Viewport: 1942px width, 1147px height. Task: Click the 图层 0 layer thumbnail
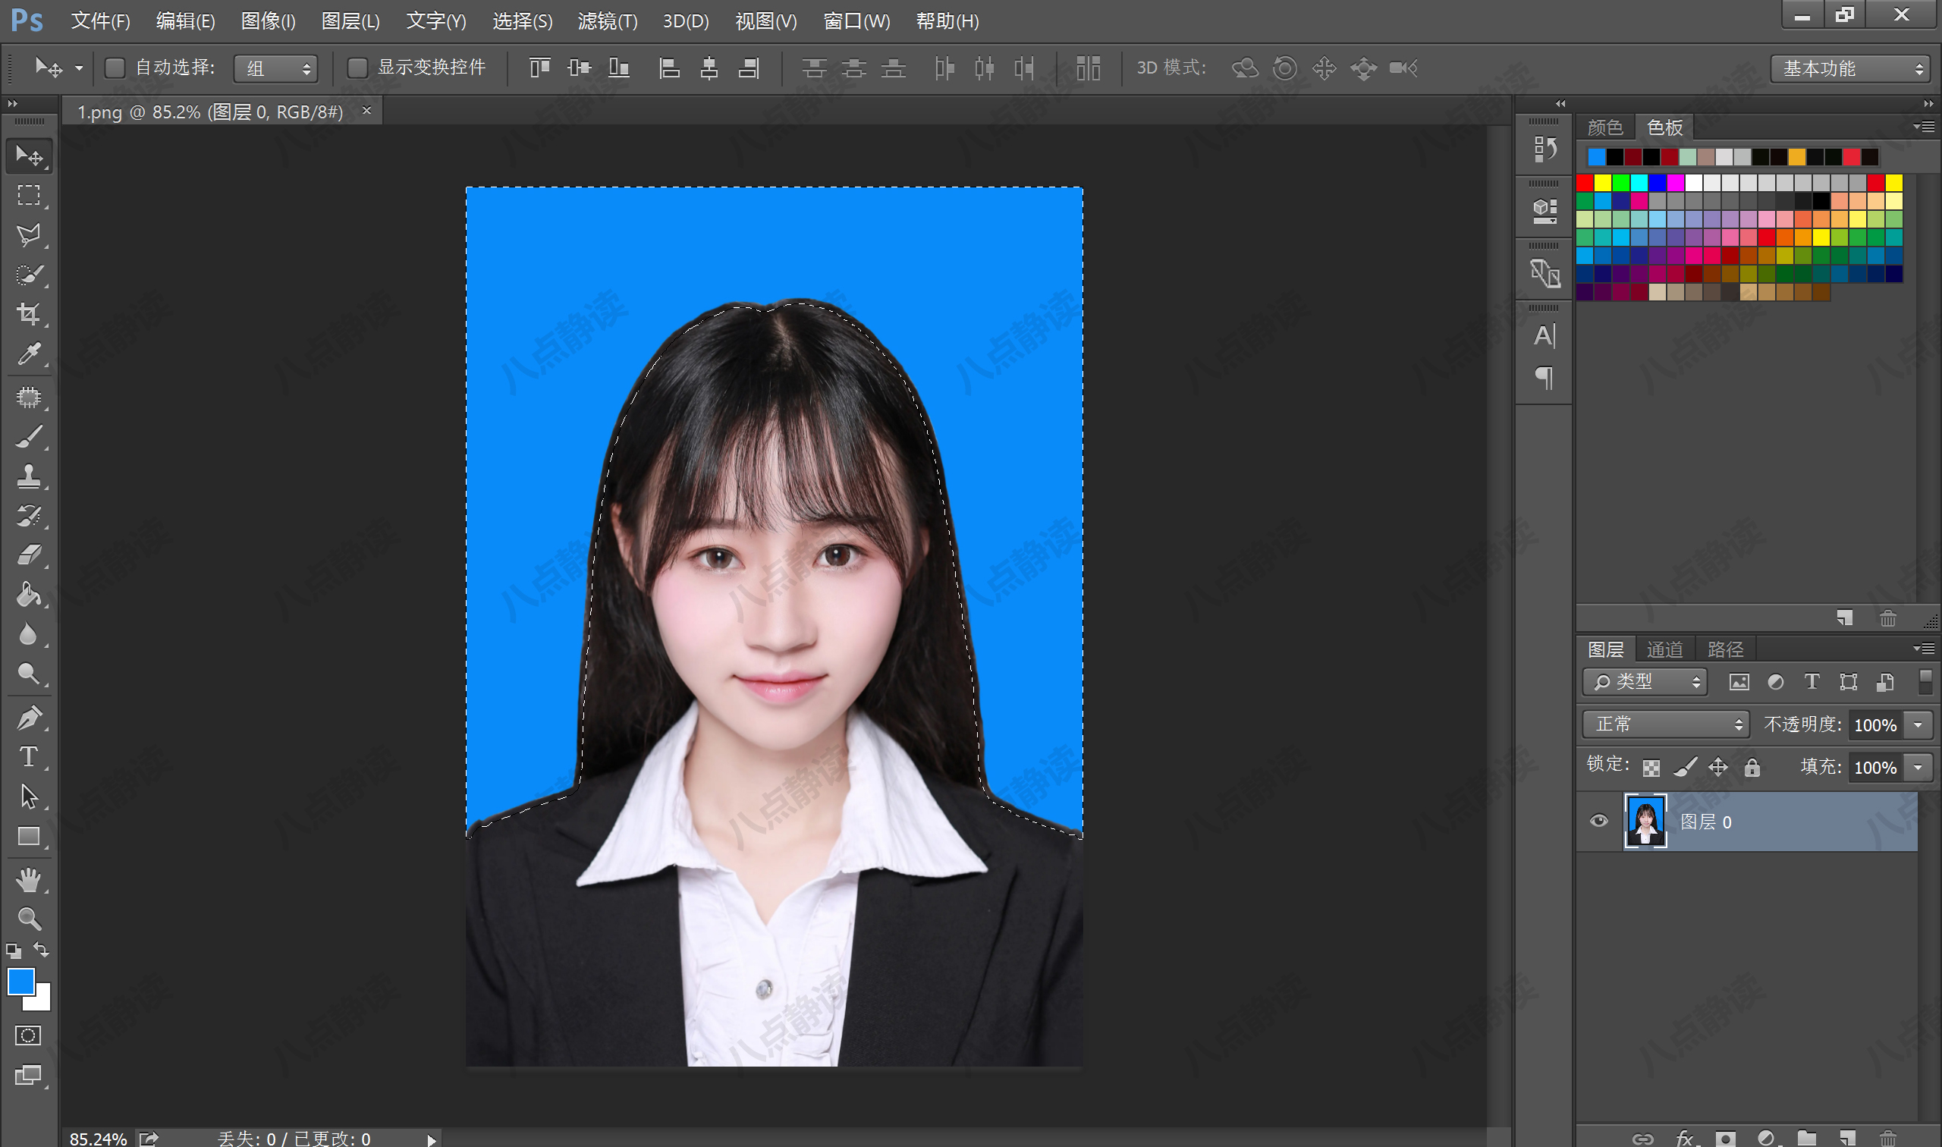(x=1645, y=821)
